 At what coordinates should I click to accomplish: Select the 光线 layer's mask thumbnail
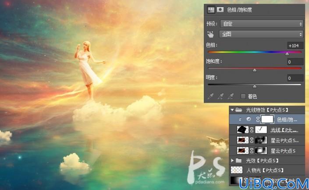pyautogui.click(x=261, y=129)
